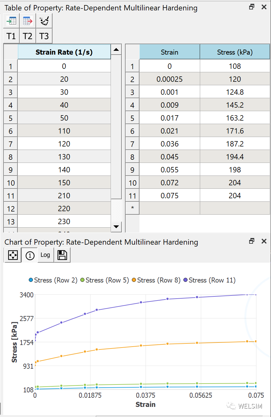Click row header 6 in strain rate table
The width and height of the screenshot is (271, 417).
coord(11,131)
